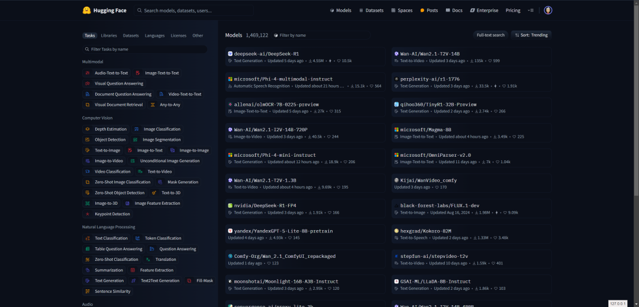Click the Depth Estimation task icon
Image resolution: width=639 pixels, height=307 pixels.
[87, 129]
